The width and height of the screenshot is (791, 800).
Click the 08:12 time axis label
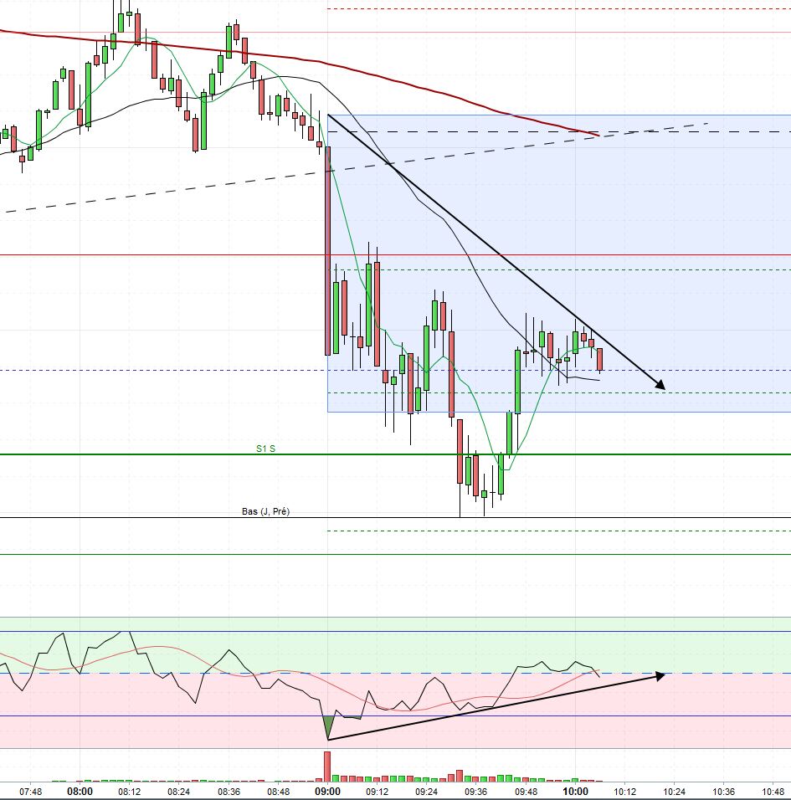click(130, 792)
